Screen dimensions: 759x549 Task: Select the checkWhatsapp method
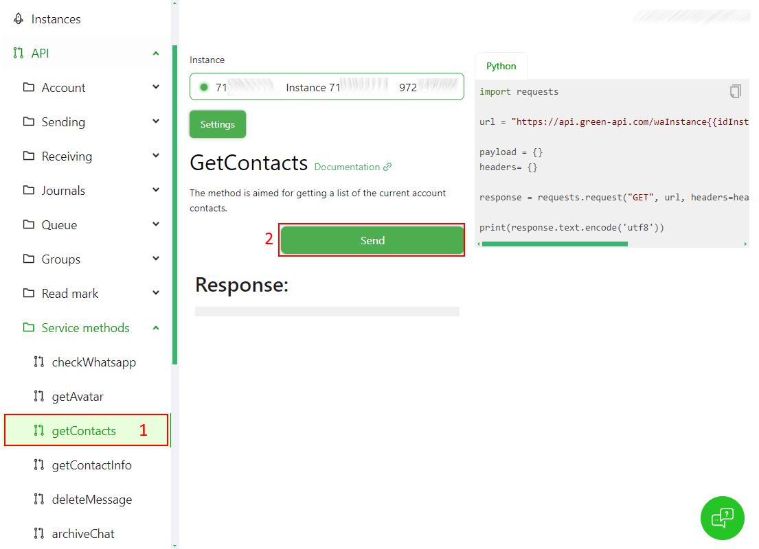pos(94,362)
